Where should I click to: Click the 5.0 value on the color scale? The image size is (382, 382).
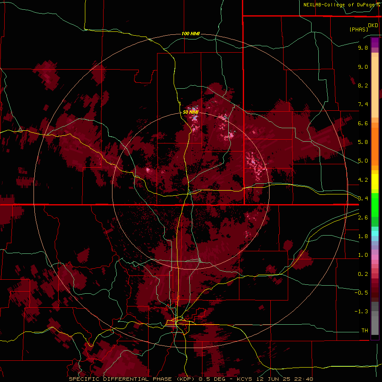[363, 161]
